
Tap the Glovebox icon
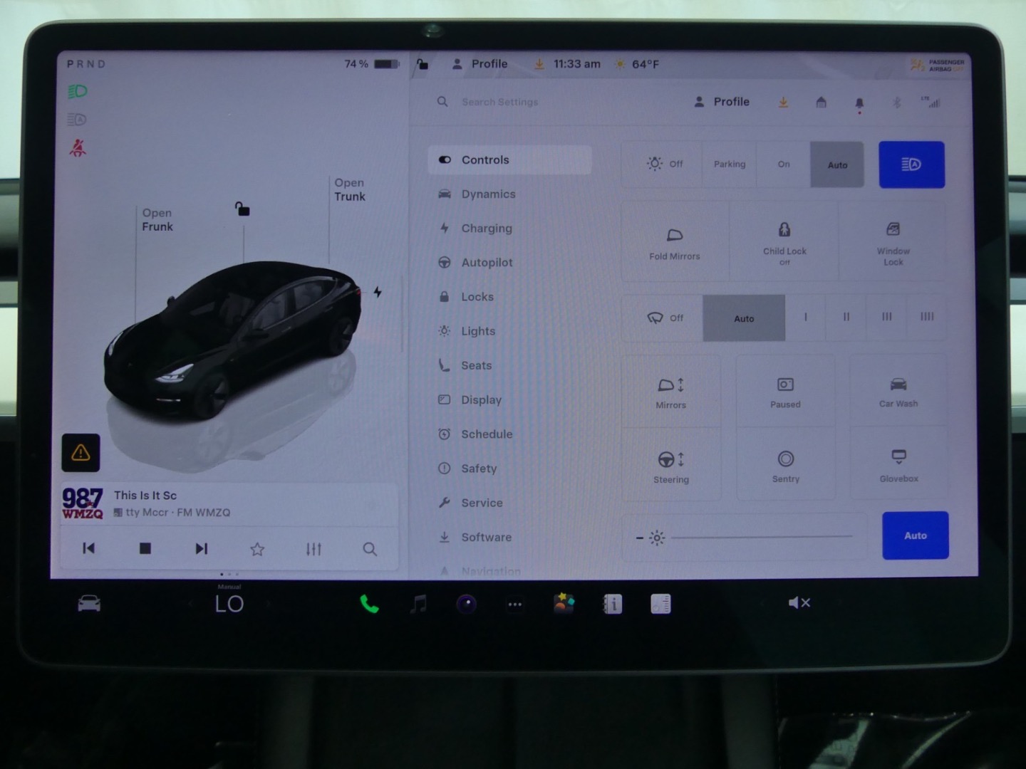click(x=898, y=464)
